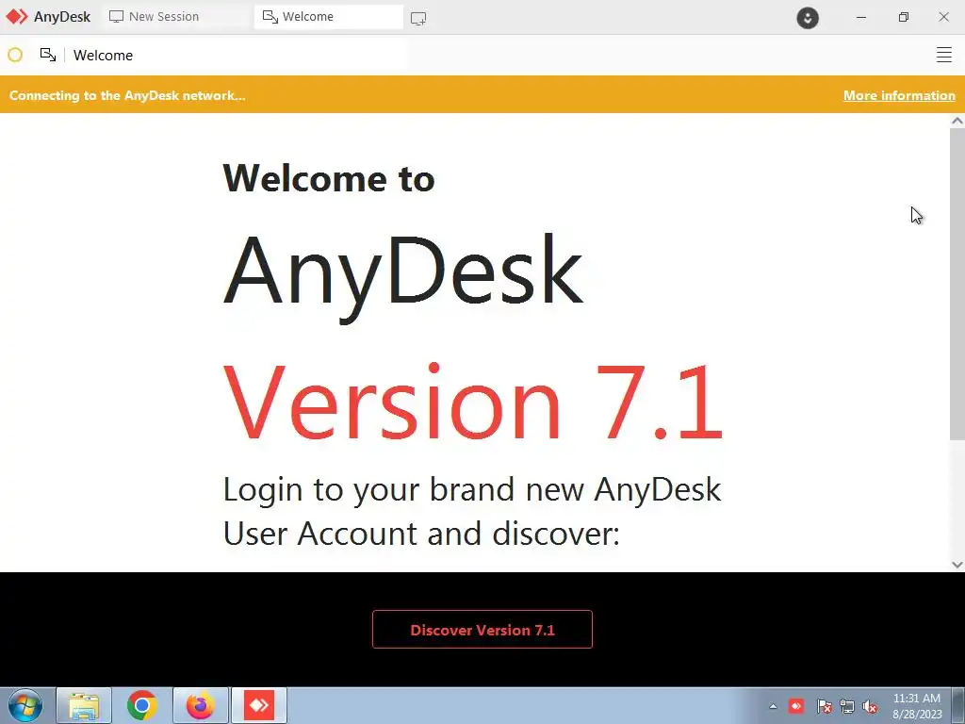This screenshot has width=965, height=724.
Task: Open a new tab with the plus monitor icon
Action: point(418,19)
